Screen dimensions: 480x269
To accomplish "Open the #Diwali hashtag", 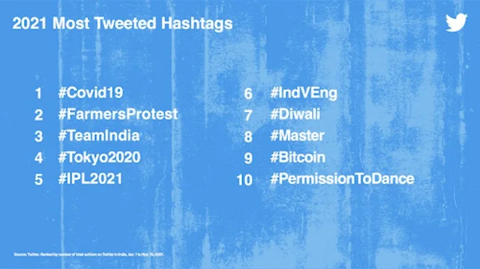I will pyautogui.click(x=295, y=115).
